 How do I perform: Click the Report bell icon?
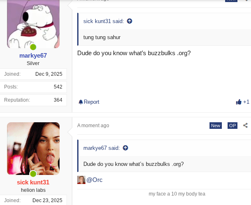[x=81, y=102]
